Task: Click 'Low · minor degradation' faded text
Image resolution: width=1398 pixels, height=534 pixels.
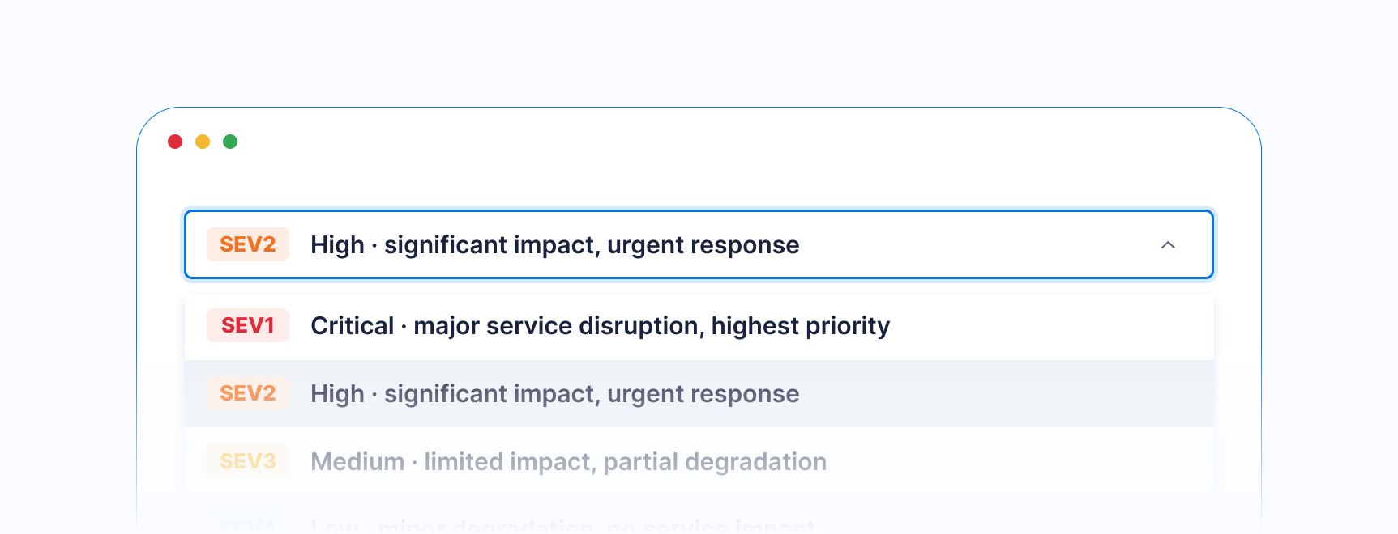Action: 452,526
